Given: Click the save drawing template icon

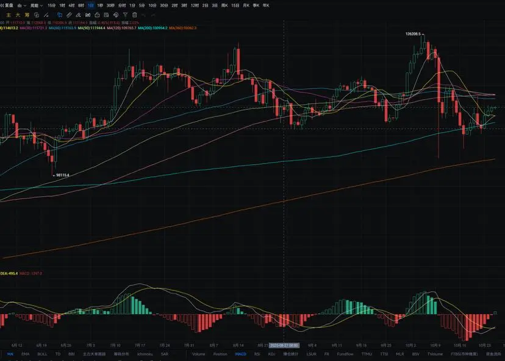Looking at the screenshot, I should [x=106, y=15].
